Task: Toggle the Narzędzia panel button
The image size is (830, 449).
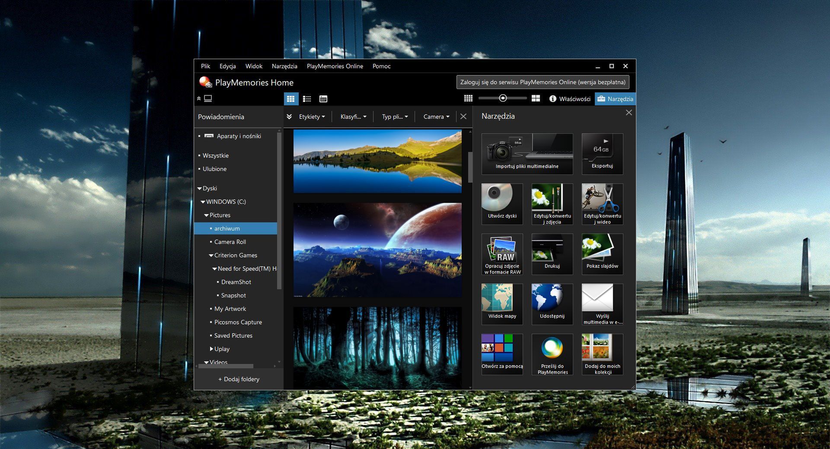Action: click(x=615, y=99)
